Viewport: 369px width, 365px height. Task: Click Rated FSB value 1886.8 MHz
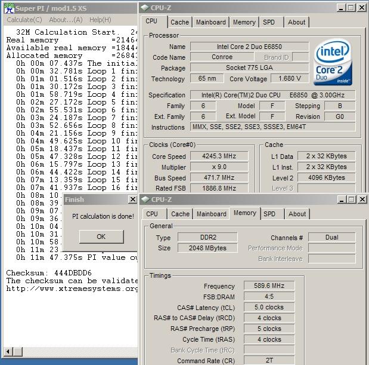point(219,188)
